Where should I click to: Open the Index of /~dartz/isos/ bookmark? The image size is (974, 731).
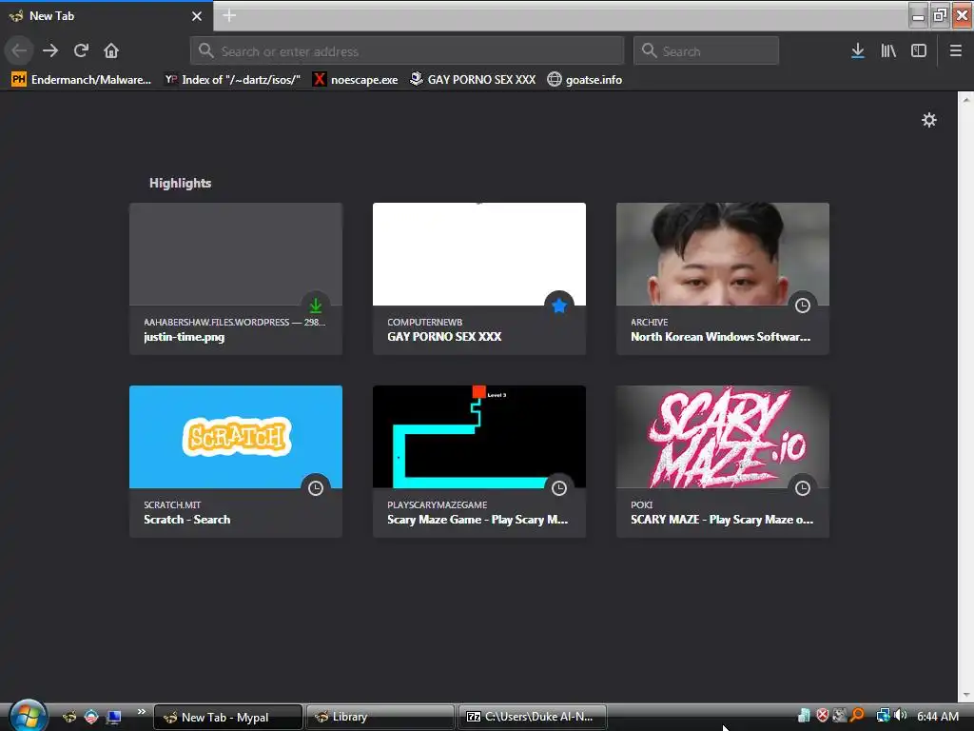pos(232,80)
